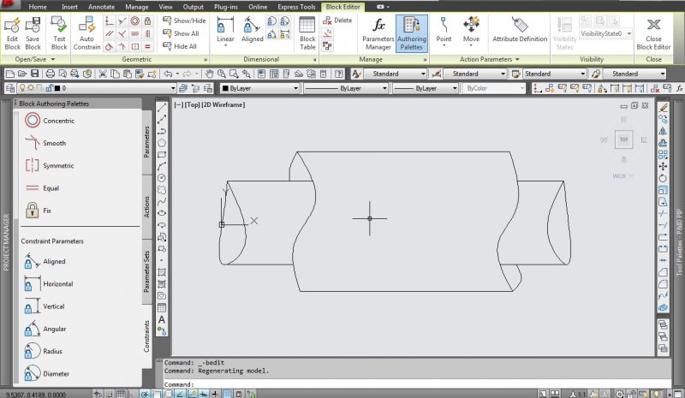Click the Undo toolbar icon
685x398 pixels.
pos(168,74)
